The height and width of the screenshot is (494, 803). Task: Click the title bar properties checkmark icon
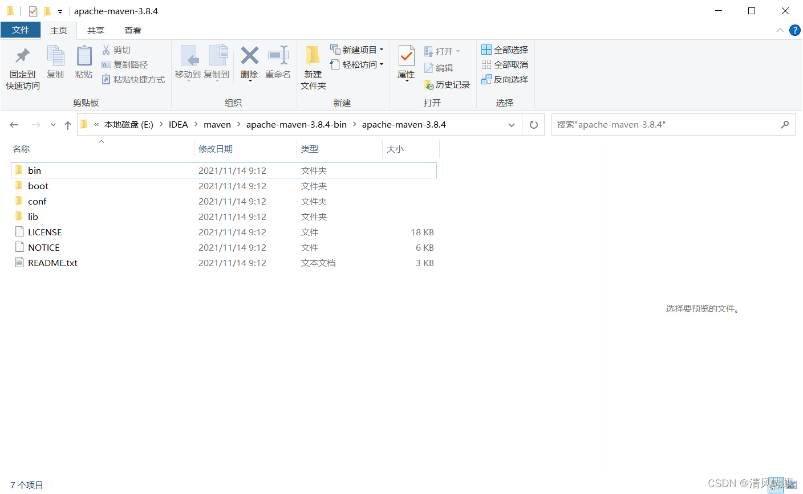coord(33,11)
